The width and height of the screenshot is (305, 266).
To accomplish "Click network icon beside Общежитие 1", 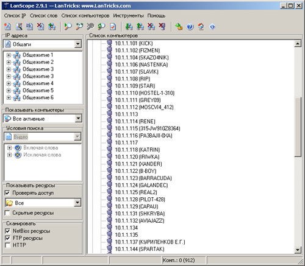I will pos(17,55).
